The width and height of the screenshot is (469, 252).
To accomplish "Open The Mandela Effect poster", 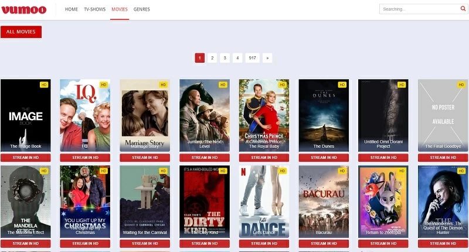I will (x=26, y=202).
